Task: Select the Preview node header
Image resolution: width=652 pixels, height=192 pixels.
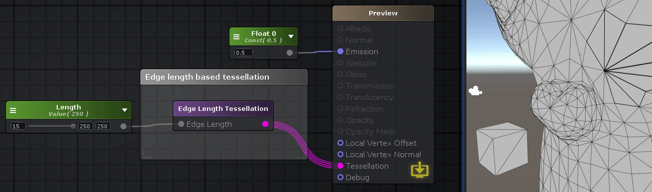Action: (x=383, y=13)
